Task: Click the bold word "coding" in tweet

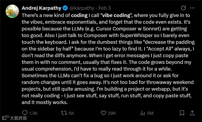Action: click(79, 15)
